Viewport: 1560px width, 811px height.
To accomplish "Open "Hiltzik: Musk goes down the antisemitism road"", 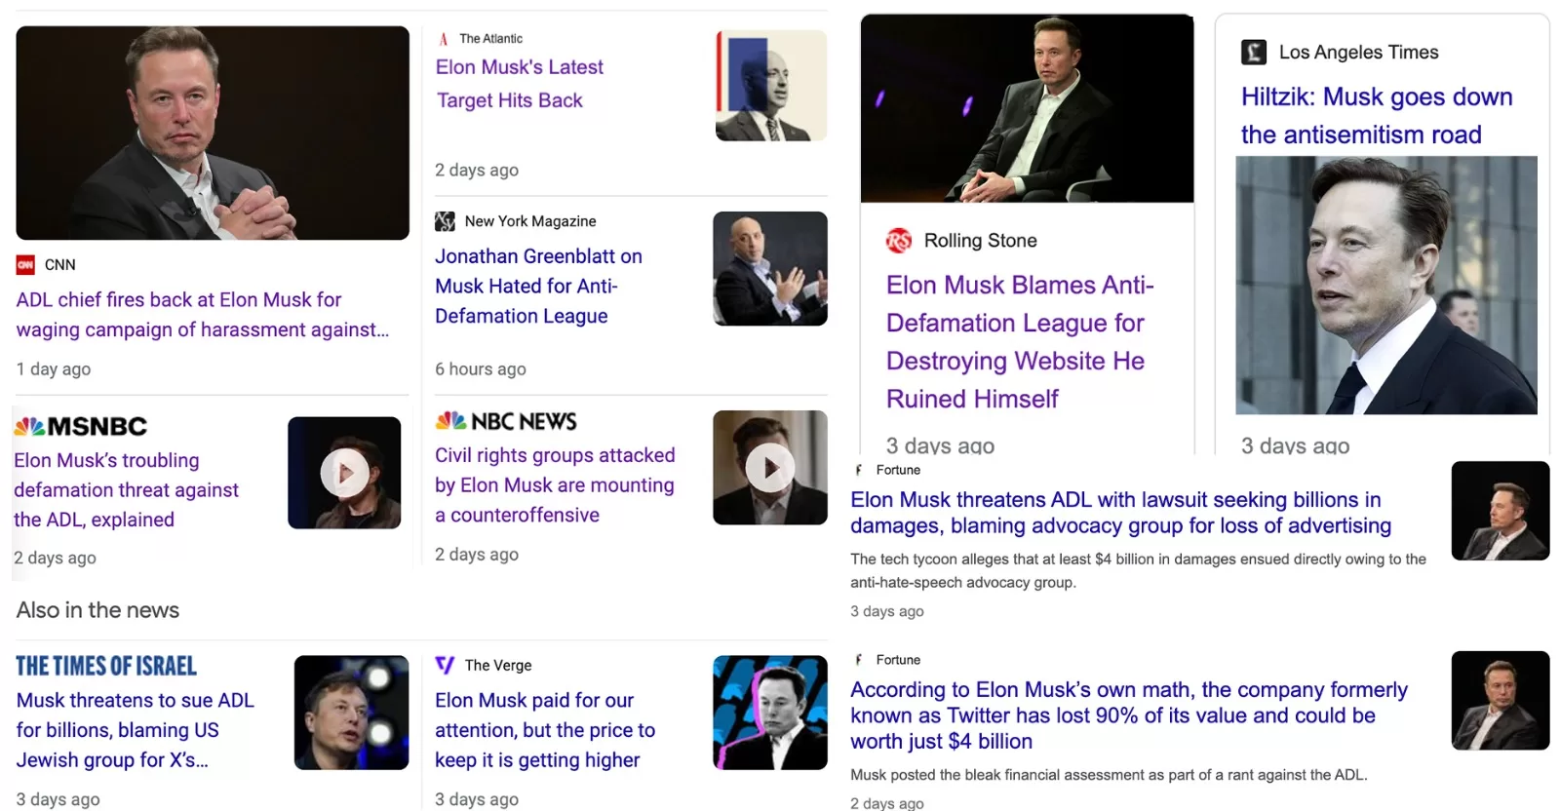I will [1376, 115].
